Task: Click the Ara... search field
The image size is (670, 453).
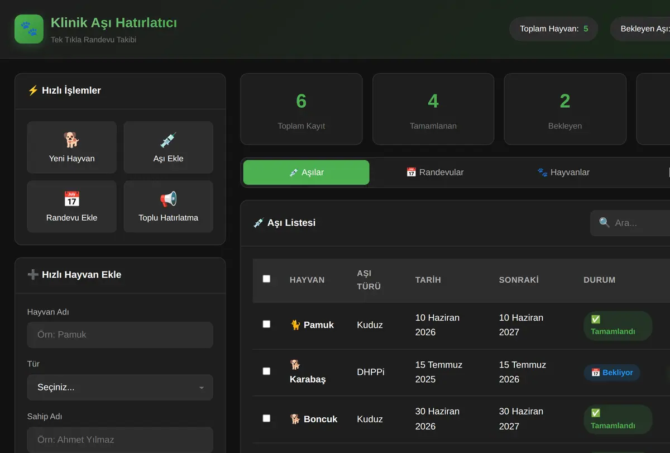Action: 630,223
